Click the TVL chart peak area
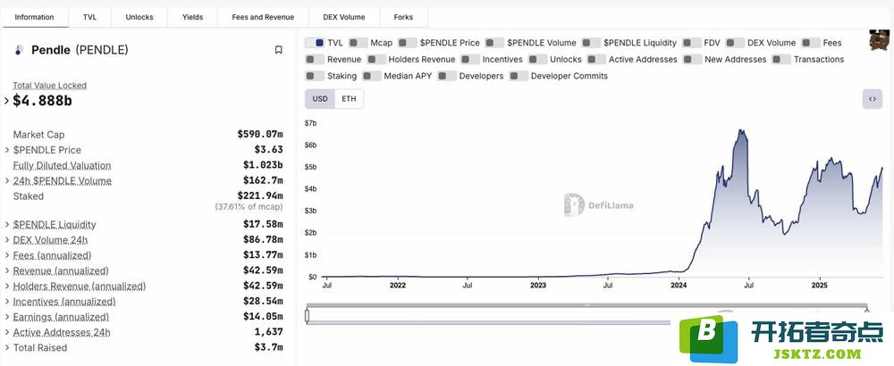 (741, 132)
